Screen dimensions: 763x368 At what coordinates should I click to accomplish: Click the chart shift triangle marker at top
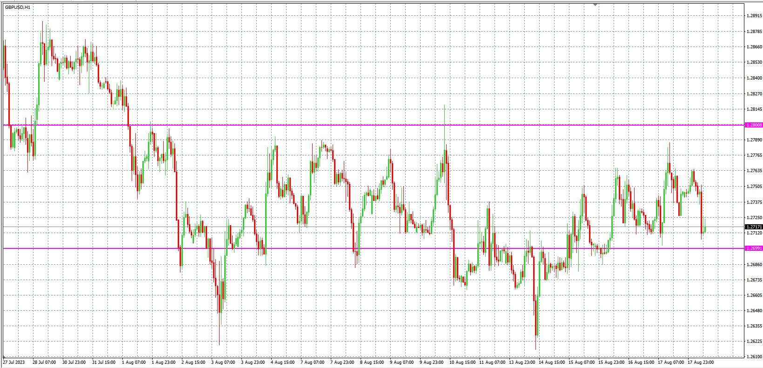pos(595,5)
